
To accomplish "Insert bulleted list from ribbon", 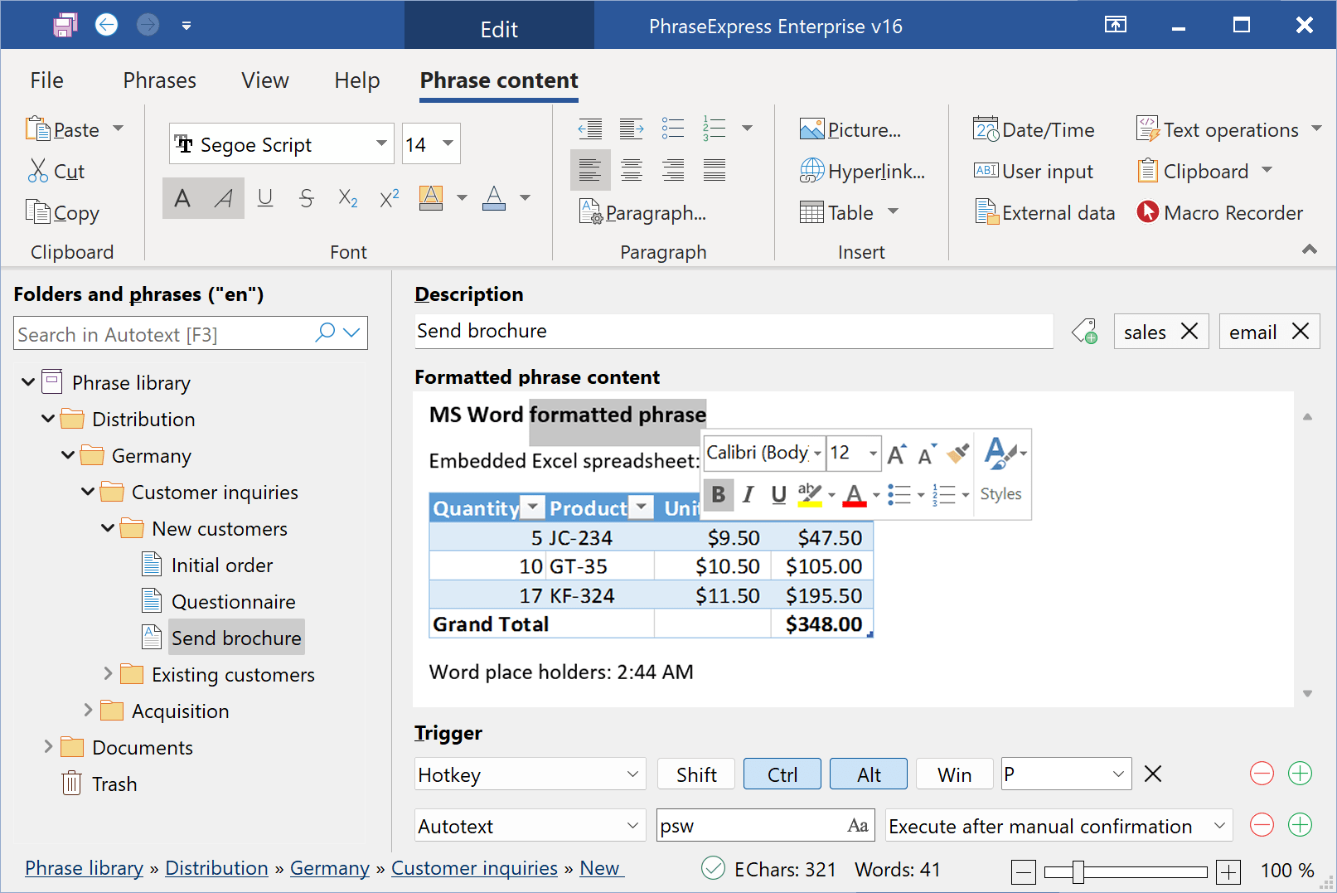I will [673, 129].
